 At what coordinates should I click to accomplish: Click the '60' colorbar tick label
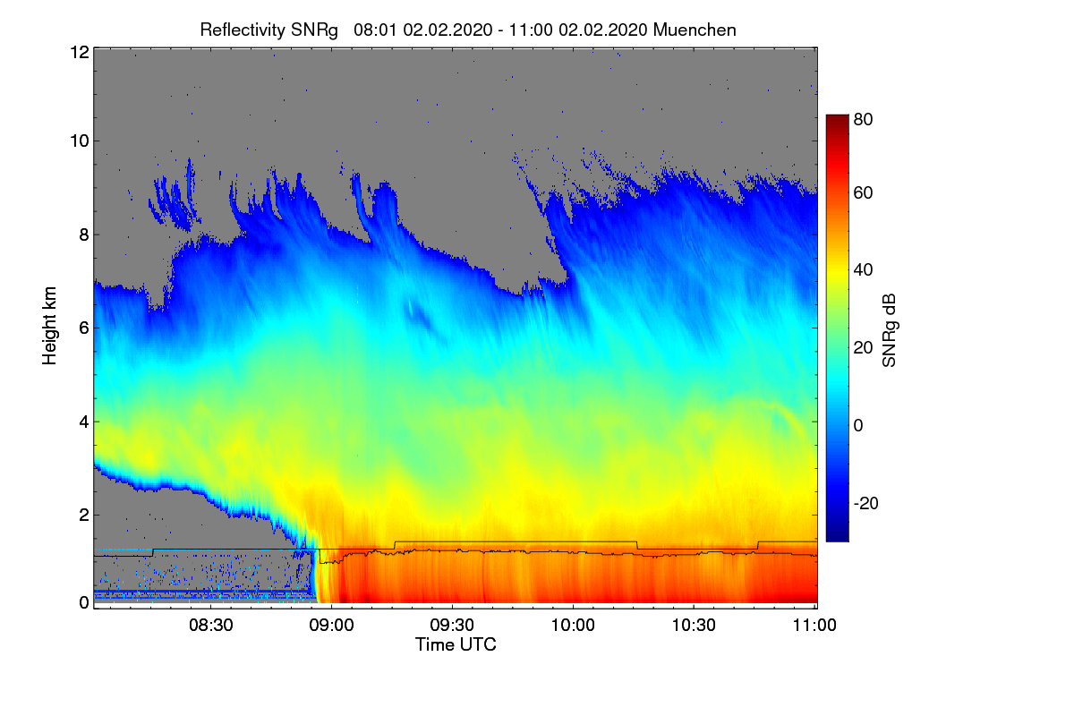pos(864,193)
